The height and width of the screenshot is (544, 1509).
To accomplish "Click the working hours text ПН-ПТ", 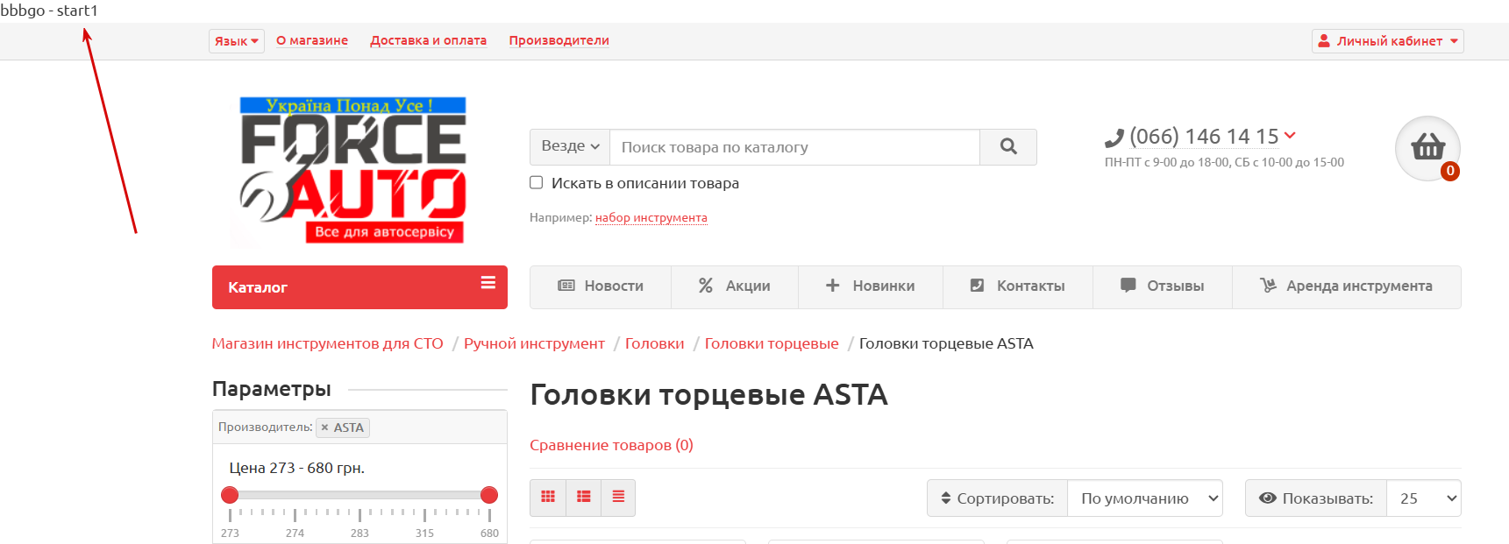I will 1224,162.
